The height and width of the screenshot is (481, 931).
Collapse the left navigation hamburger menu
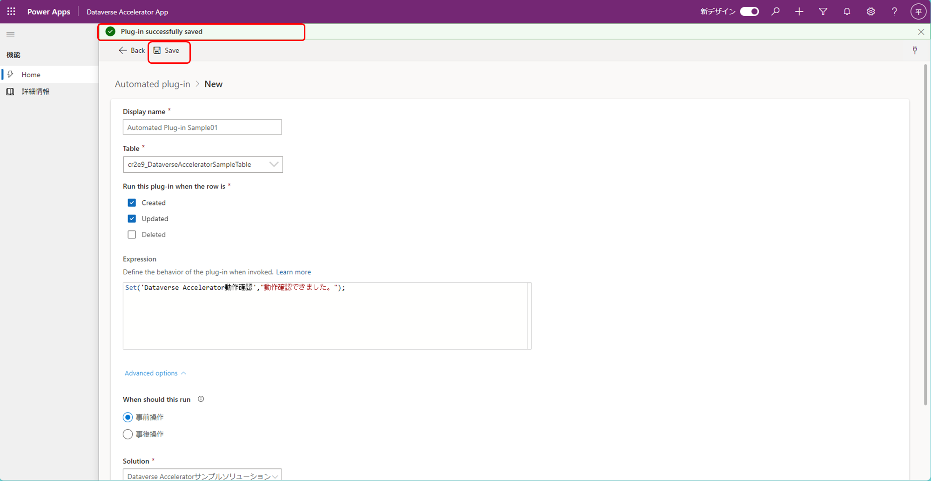[x=11, y=34]
